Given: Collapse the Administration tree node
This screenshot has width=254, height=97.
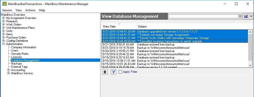Looking at the screenshot, I should click(4, 44).
